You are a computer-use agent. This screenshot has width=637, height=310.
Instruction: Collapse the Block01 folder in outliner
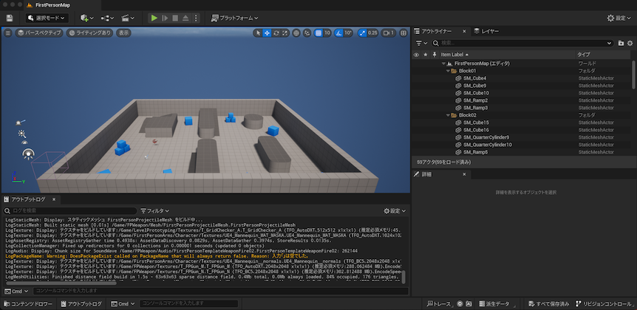tap(446, 71)
